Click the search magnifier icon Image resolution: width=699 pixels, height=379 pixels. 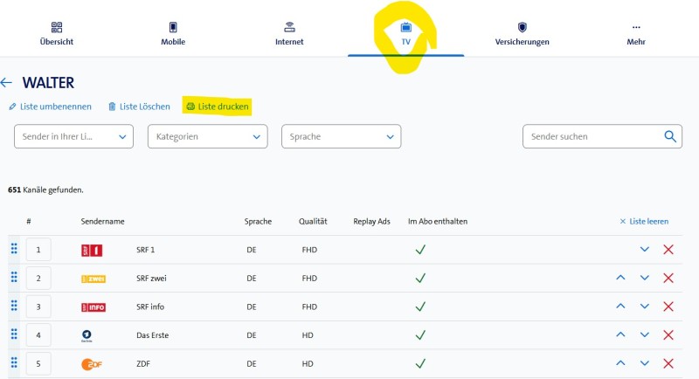coord(670,136)
